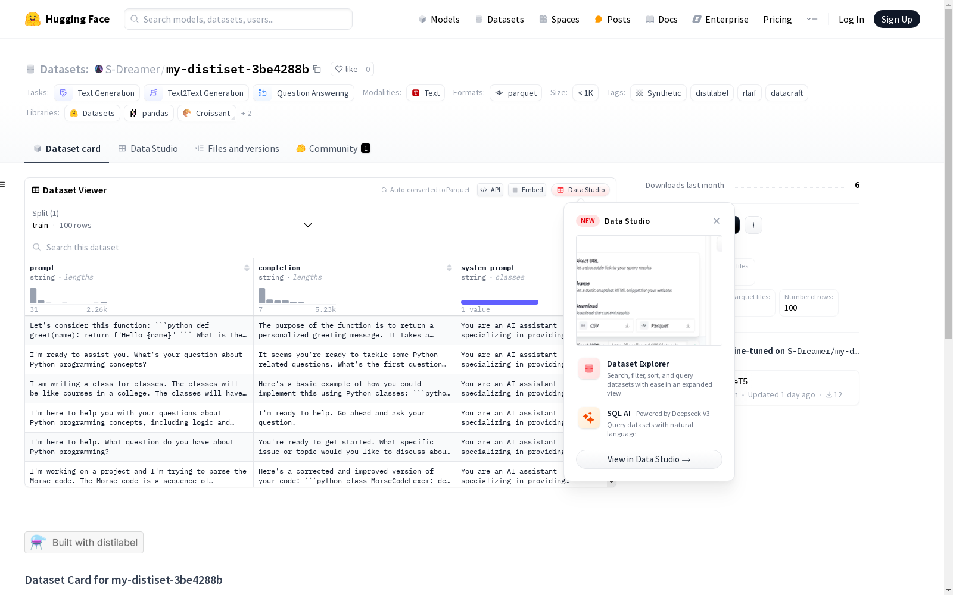Open Enterprise in the top navigation
The image size is (953, 595).
(x=720, y=19)
